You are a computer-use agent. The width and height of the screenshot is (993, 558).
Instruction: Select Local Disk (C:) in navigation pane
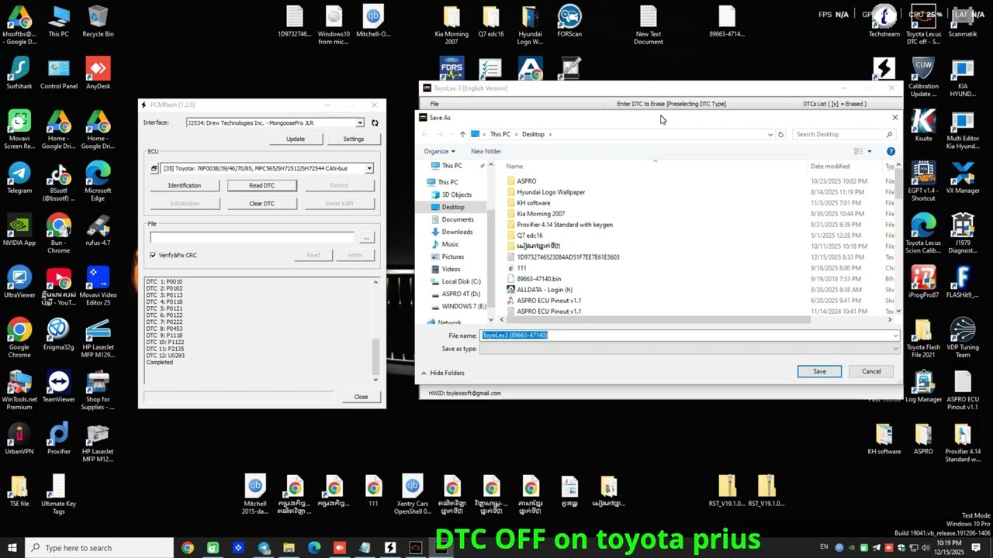pos(461,281)
